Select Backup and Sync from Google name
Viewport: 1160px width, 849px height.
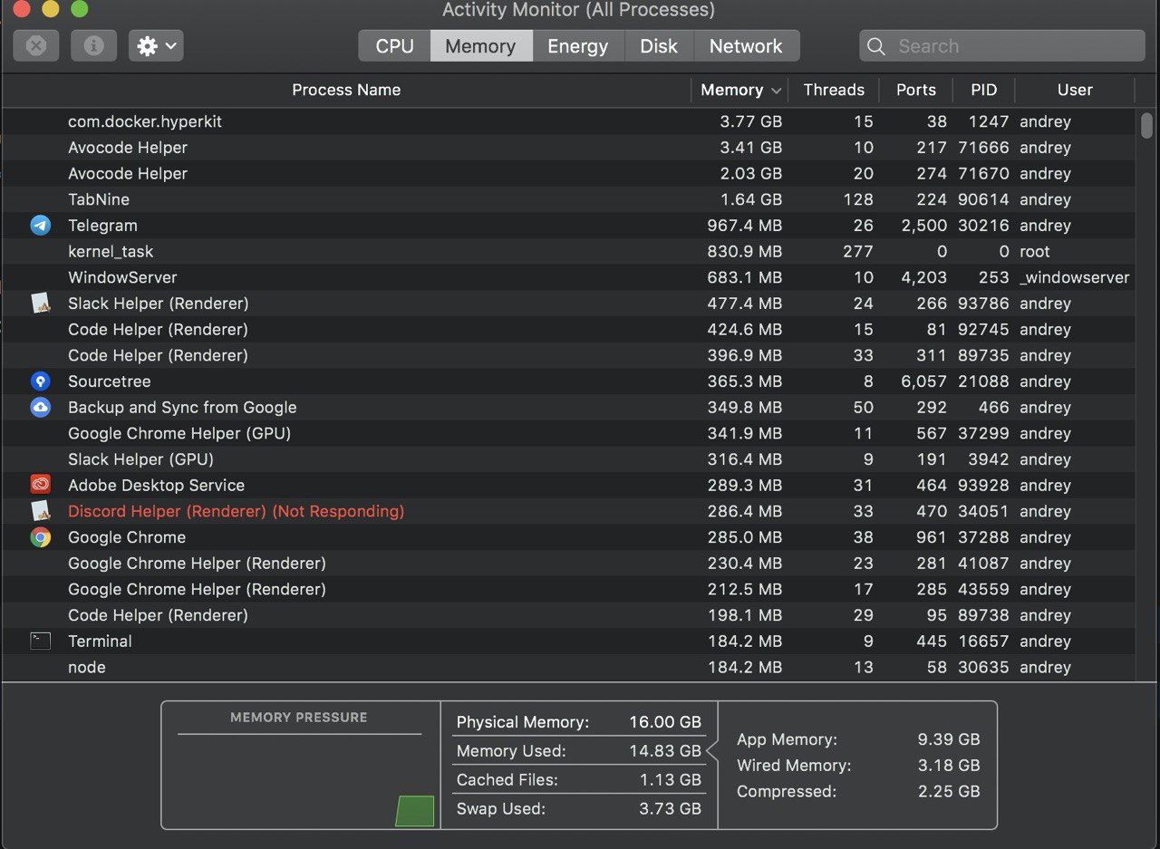pyautogui.click(x=182, y=408)
